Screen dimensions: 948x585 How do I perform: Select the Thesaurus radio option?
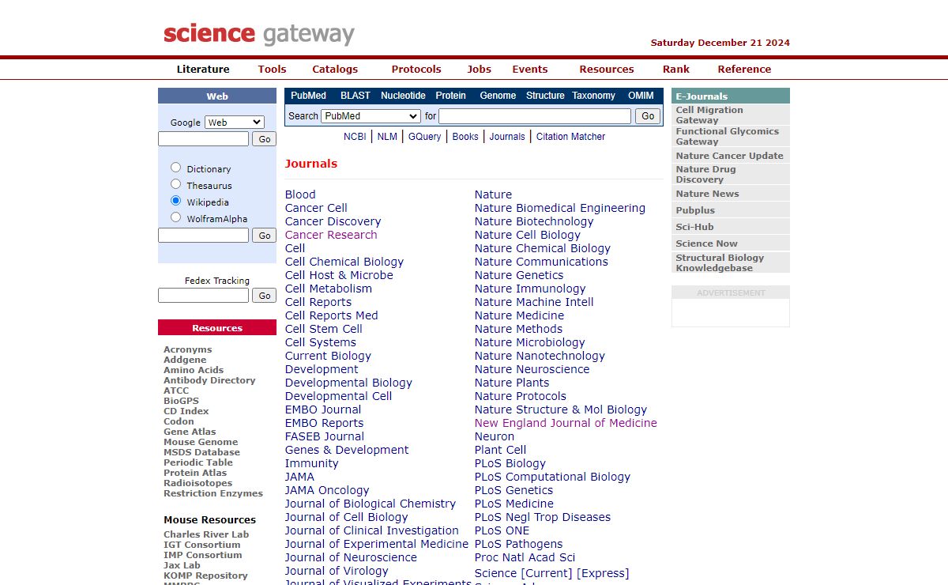175,184
